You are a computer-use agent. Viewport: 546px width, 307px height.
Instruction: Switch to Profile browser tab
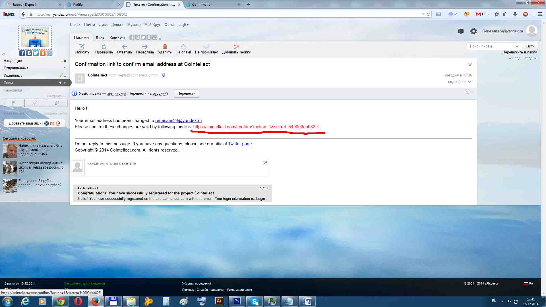pos(93,5)
